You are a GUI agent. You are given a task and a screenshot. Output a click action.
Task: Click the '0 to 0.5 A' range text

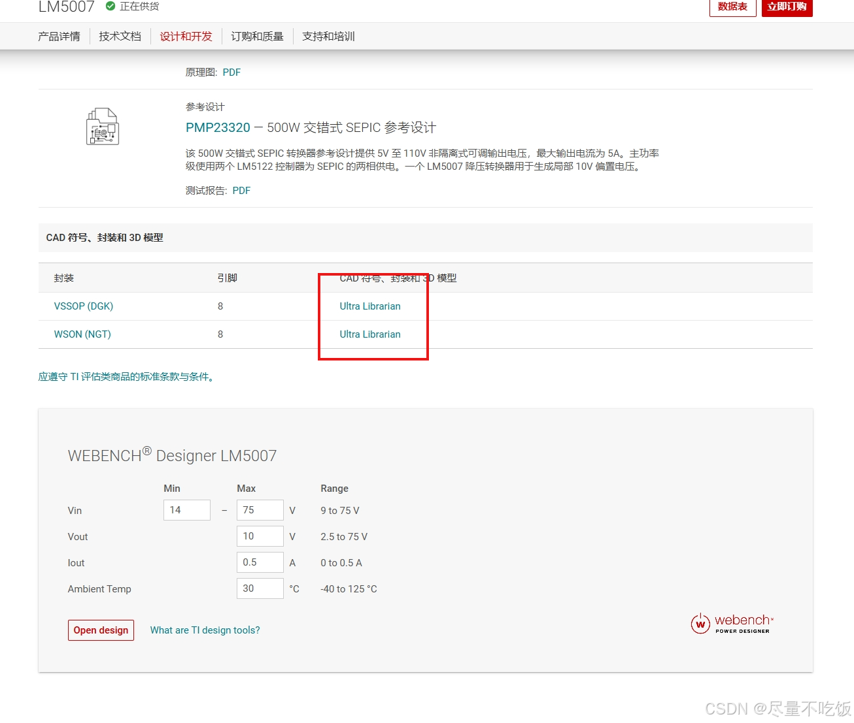tap(341, 563)
